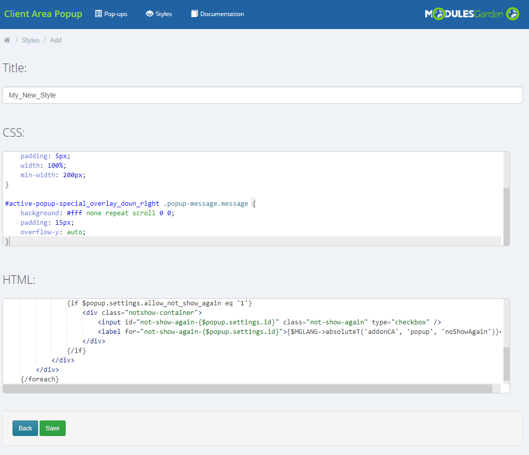Viewport: 529px width, 455px height.
Task: Click the label 'noShowAgain' HTML line
Action: tap(299, 331)
